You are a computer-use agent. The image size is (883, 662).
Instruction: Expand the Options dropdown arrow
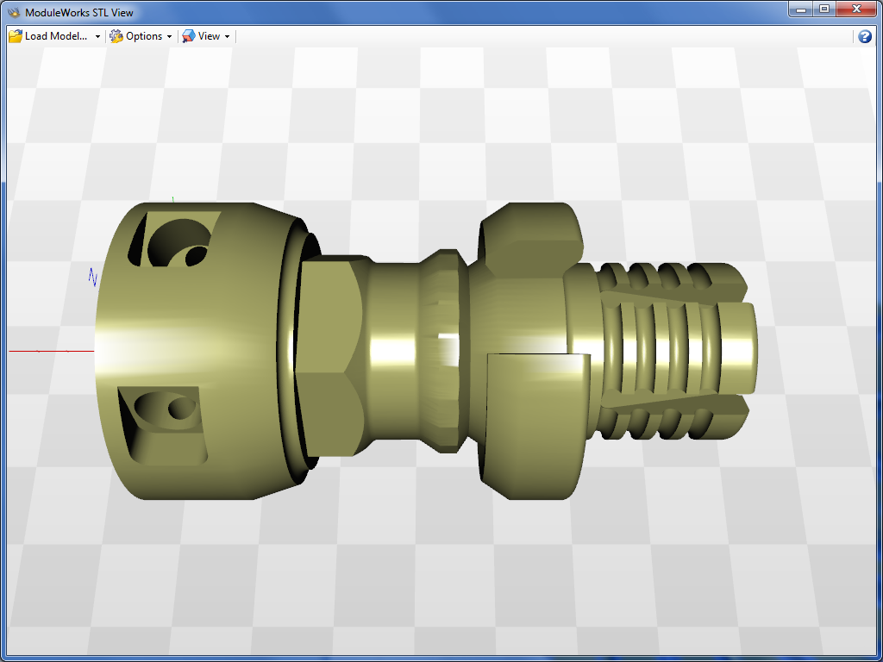click(170, 36)
